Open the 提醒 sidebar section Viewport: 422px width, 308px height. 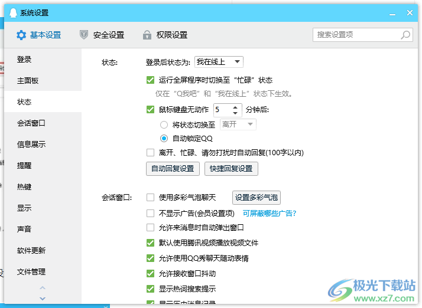click(43, 166)
